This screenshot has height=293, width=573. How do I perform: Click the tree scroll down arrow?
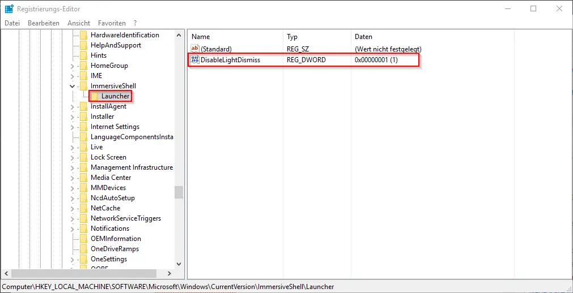tap(179, 264)
